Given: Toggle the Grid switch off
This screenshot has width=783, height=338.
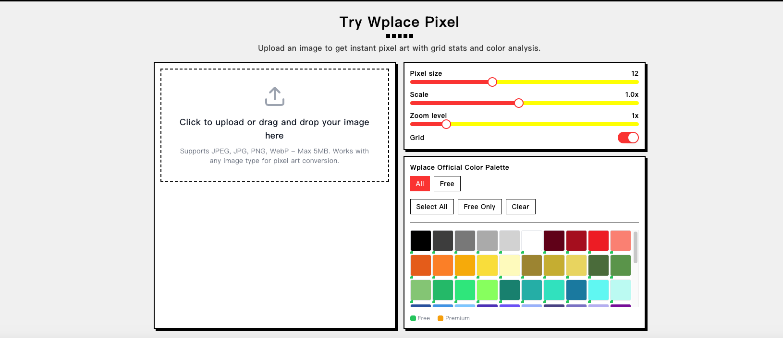Looking at the screenshot, I should coord(628,138).
